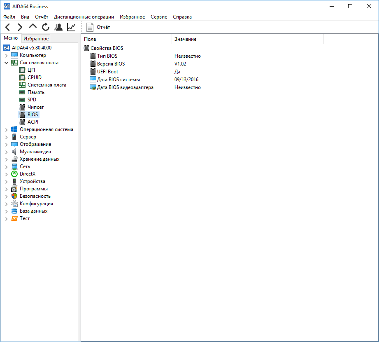
Task: Click the Устройства device icon
Action: (x=14, y=181)
